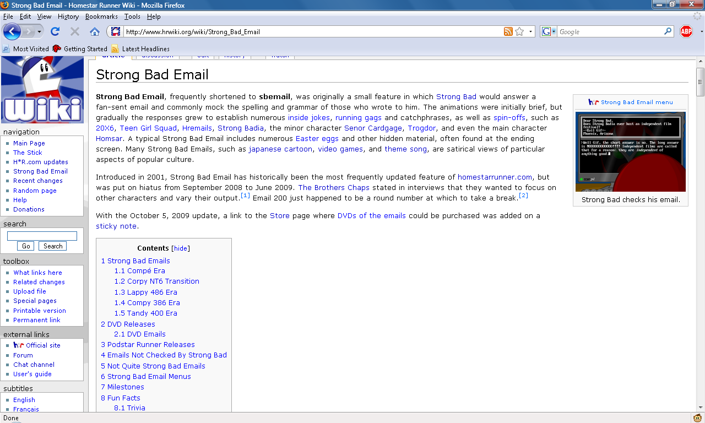Open the History menu
Viewport: 705px width, 423px height.
pyautogui.click(x=68, y=17)
